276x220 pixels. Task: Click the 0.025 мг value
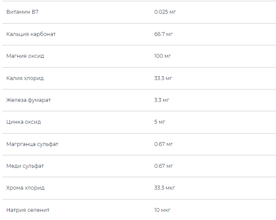(x=165, y=12)
